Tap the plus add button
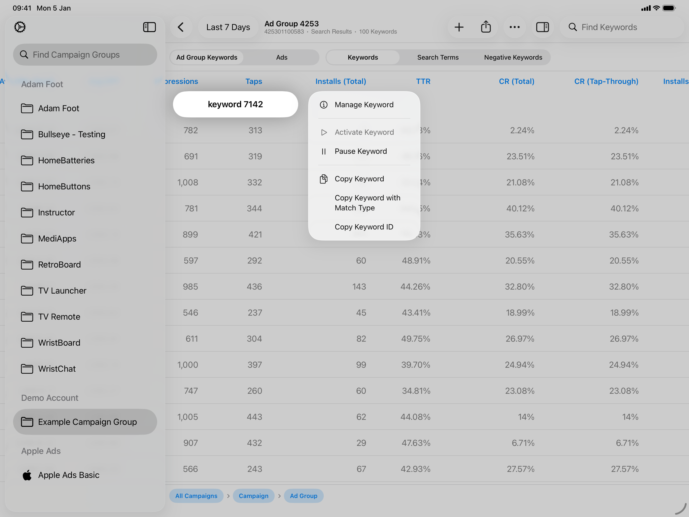 tap(458, 27)
